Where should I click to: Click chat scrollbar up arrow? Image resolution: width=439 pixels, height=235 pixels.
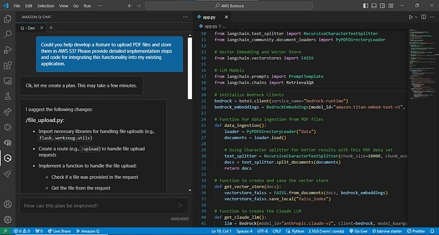(x=190, y=35)
